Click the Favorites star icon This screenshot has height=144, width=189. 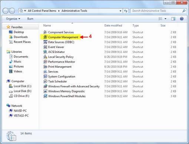coord(8,27)
